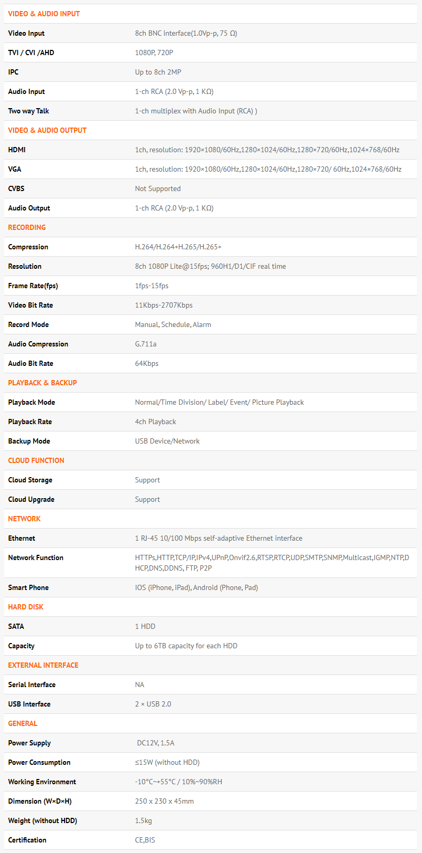
Task: Select the EXTERNAL INTERFACE heading
Action: click(43, 665)
